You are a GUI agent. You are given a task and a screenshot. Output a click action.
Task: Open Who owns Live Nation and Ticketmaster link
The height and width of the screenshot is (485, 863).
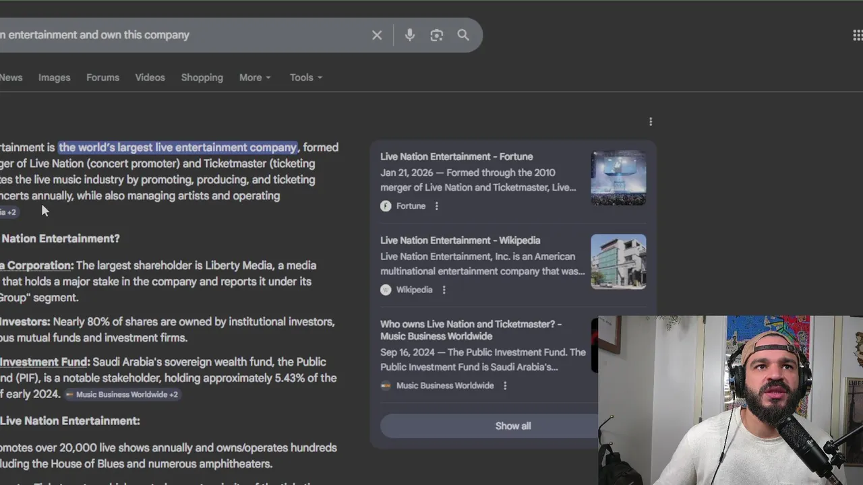[471, 330]
